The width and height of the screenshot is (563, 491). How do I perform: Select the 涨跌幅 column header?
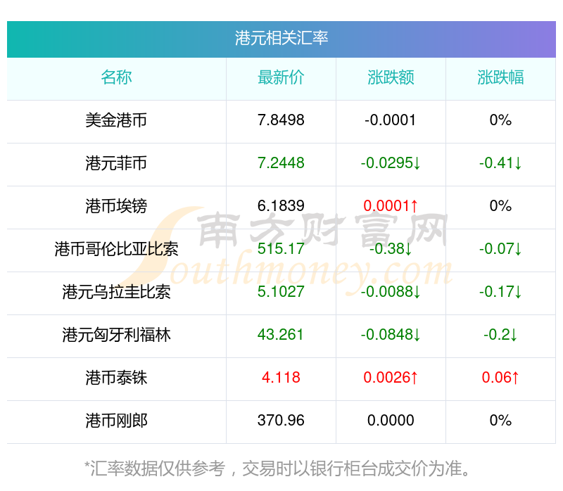click(x=500, y=77)
